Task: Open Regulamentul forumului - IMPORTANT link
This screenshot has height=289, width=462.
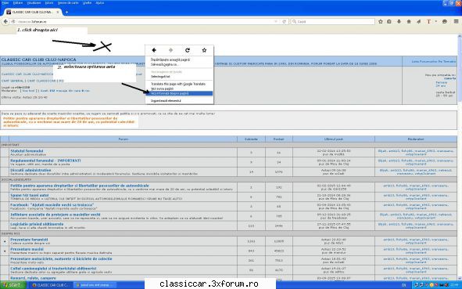Action: pos(45,161)
